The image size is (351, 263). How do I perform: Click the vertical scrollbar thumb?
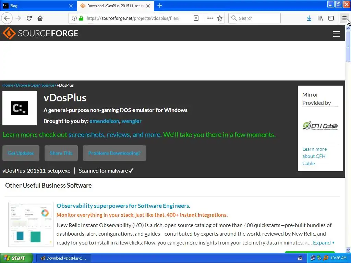click(x=348, y=47)
